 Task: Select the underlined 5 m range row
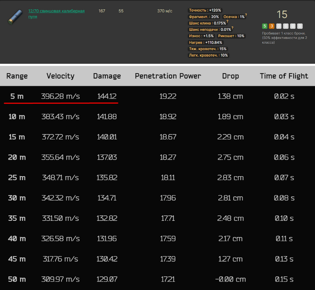point(17,96)
